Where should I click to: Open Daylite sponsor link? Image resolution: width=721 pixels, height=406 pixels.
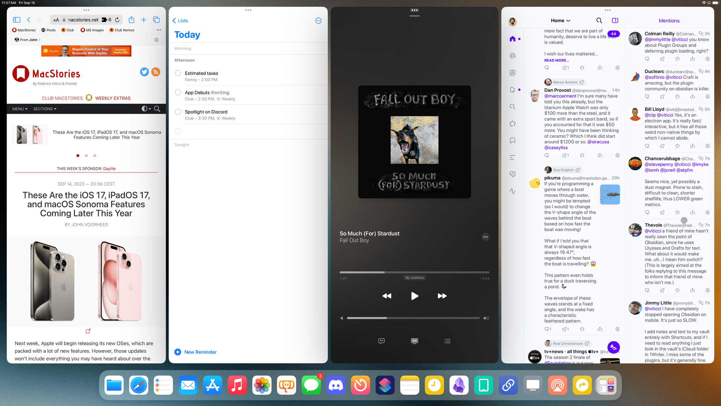[109, 169]
